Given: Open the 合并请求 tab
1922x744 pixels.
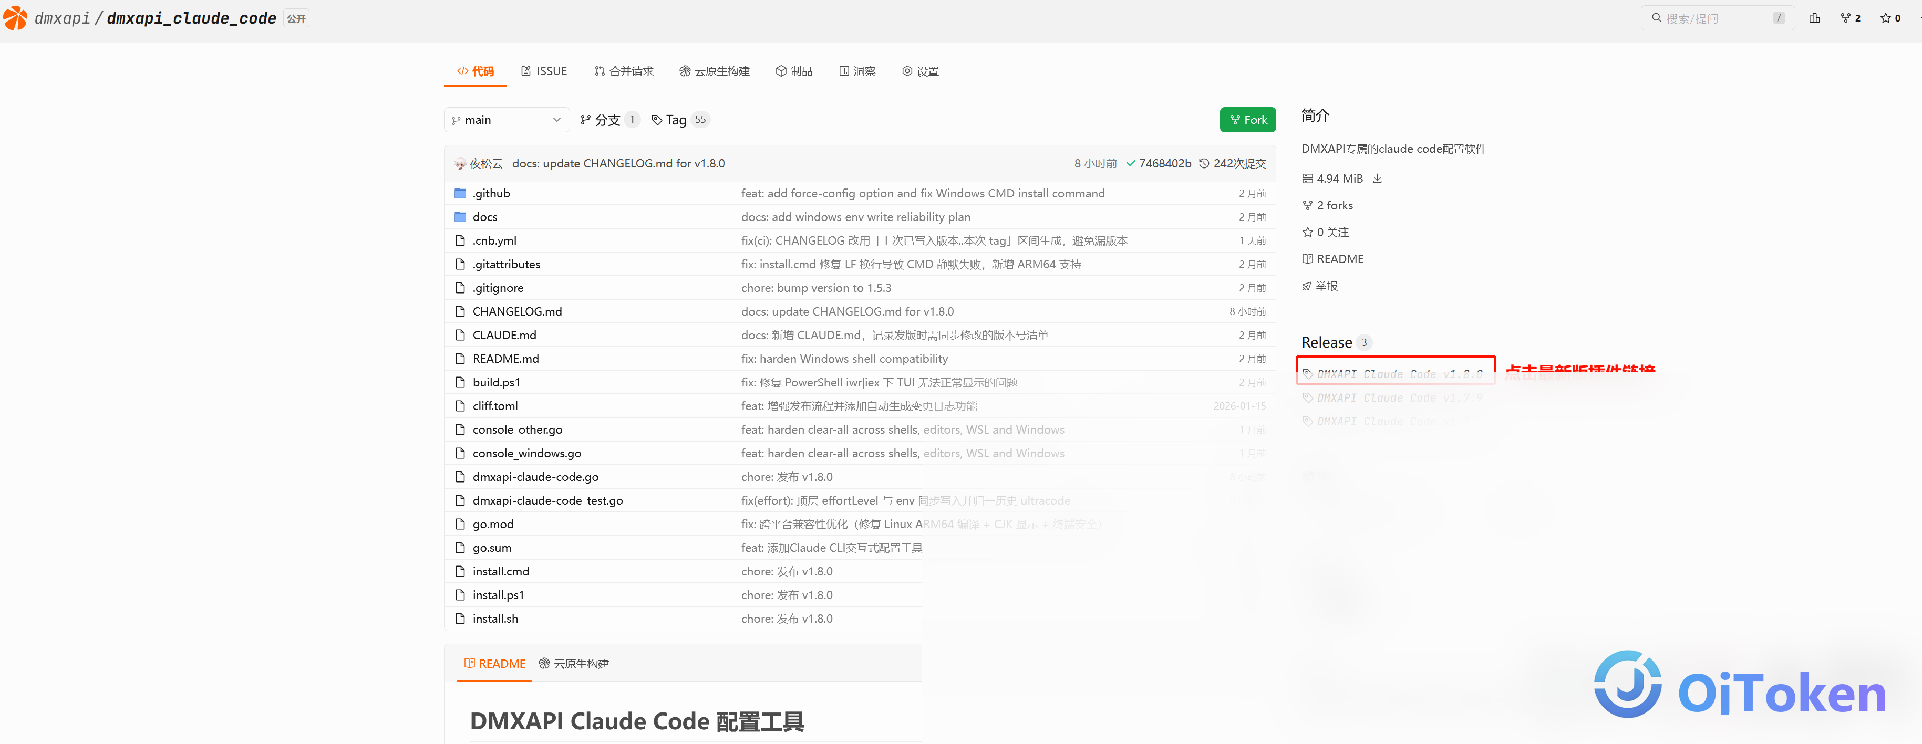Looking at the screenshot, I should pyautogui.click(x=623, y=71).
